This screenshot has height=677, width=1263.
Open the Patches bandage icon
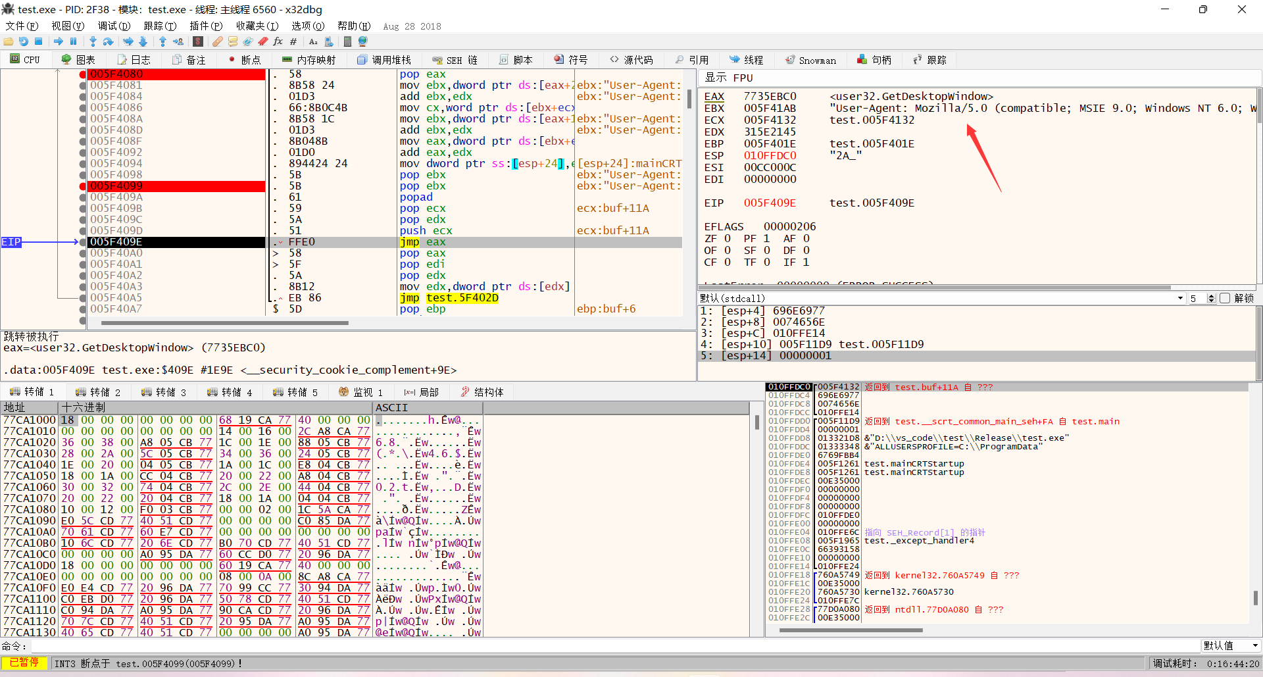click(217, 41)
